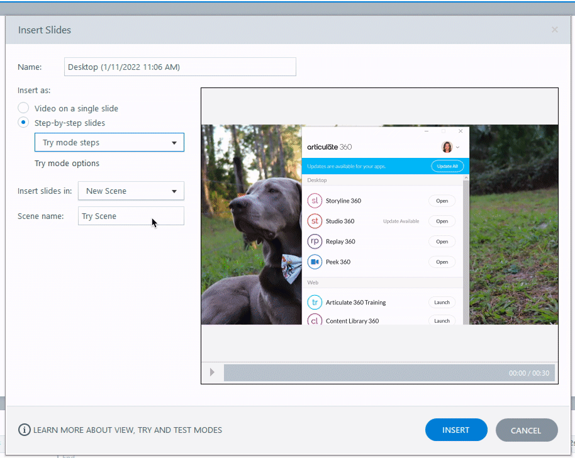Click the Articulate 360 Training icon
This screenshot has width=575, height=458.
point(315,303)
